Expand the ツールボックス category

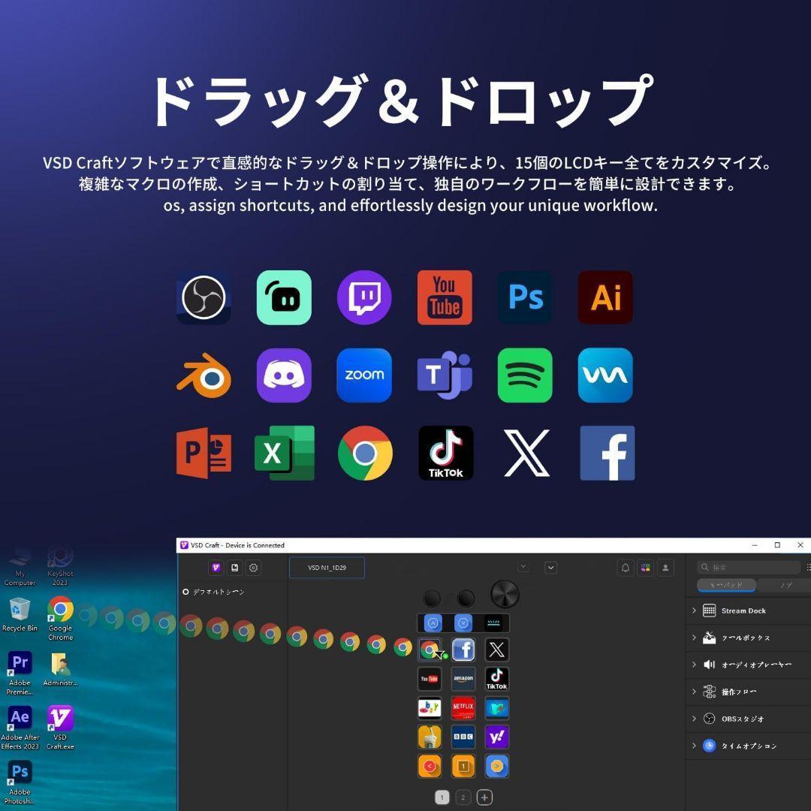748,638
